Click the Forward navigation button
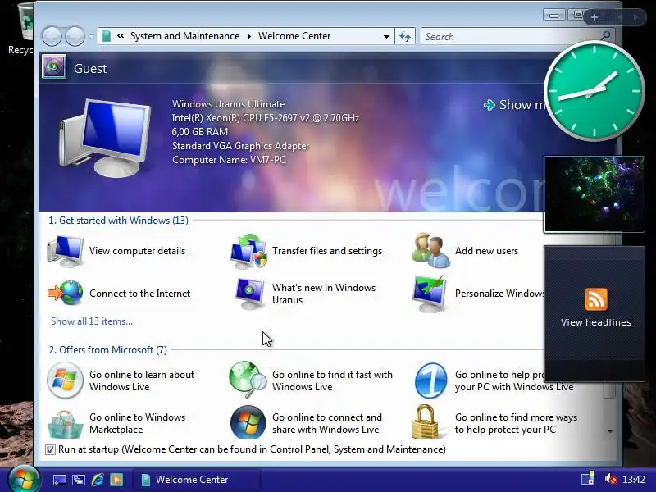Image resolution: width=656 pixels, height=492 pixels. click(x=75, y=36)
